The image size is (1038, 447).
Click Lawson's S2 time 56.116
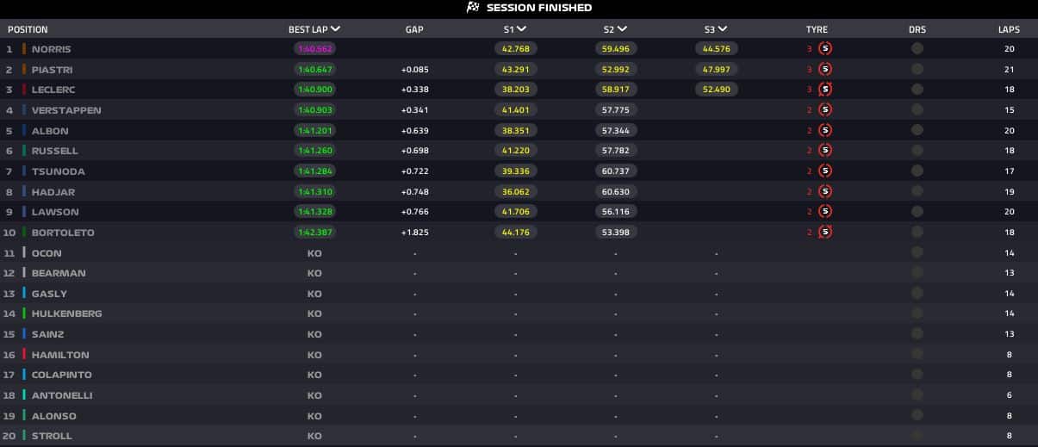[616, 212]
